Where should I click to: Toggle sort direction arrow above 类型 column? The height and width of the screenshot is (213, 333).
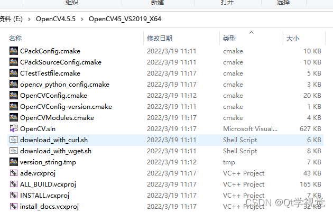coord(251,32)
